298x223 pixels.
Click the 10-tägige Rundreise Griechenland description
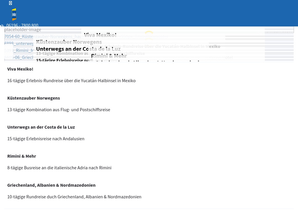click(74, 197)
